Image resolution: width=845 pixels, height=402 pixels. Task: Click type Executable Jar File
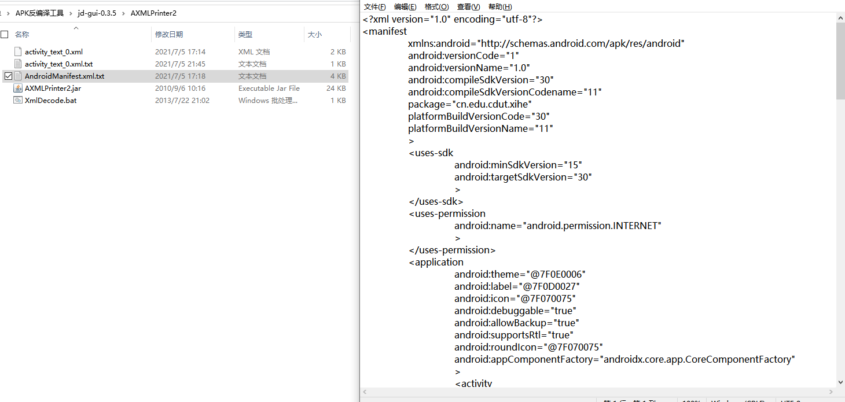pos(269,88)
